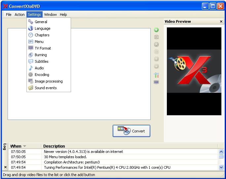
Task: Close the Video Preview panel
Action: click(221, 21)
